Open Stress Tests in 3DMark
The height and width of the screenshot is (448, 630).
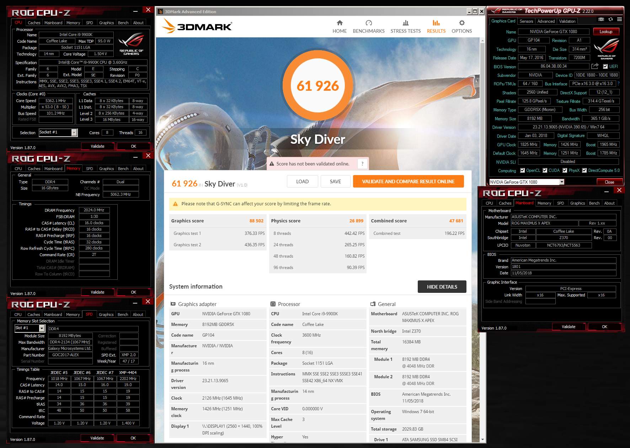click(x=406, y=27)
